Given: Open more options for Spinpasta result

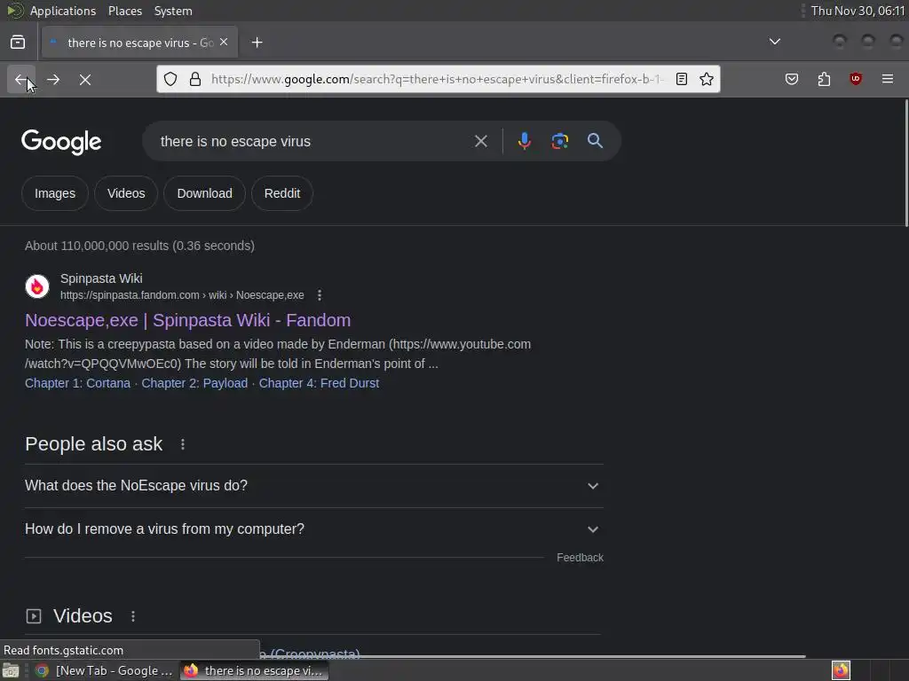Looking at the screenshot, I should pyautogui.click(x=320, y=295).
